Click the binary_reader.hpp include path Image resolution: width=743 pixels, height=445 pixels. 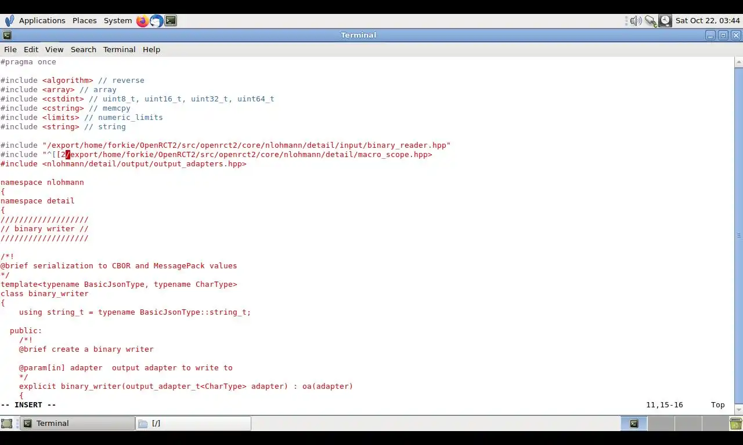click(246, 145)
